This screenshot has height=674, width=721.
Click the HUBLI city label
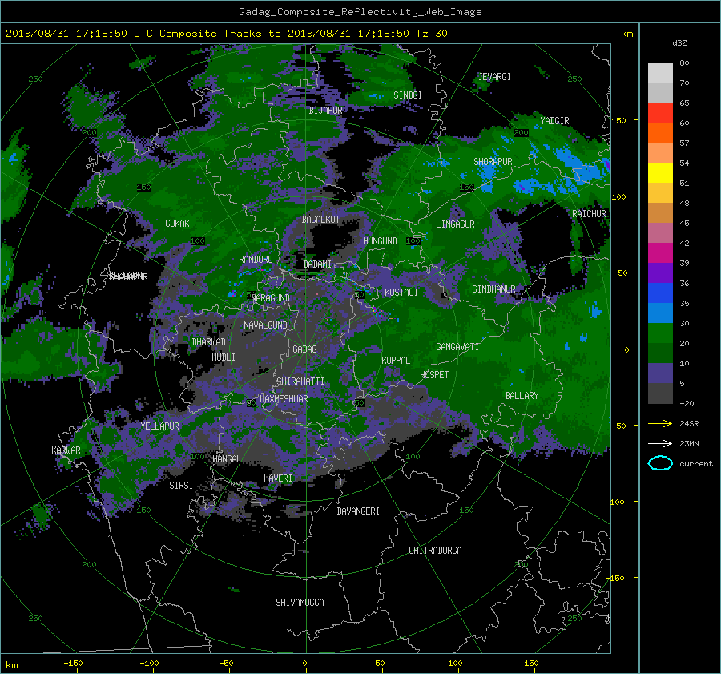[x=224, y=357]
